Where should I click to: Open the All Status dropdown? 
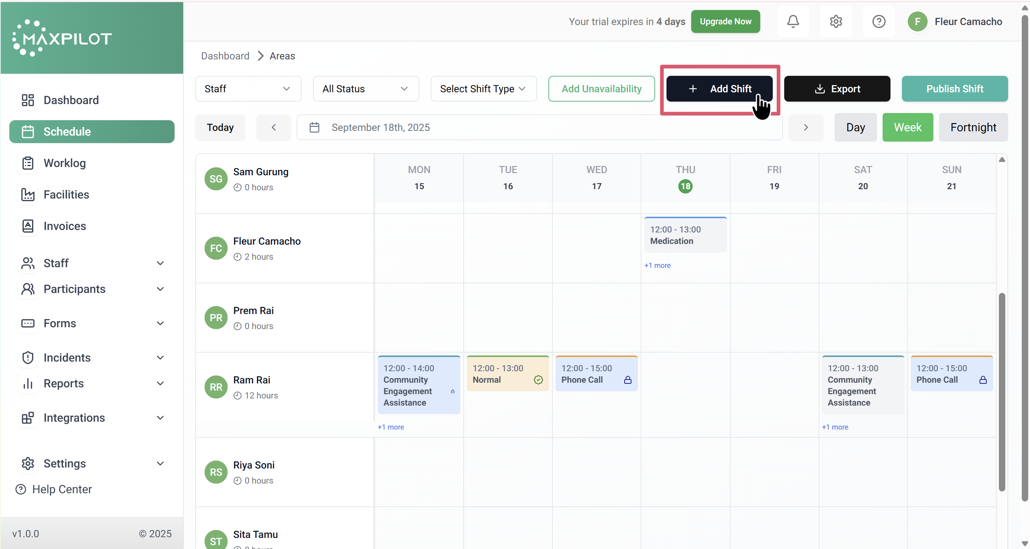(366, 88)
